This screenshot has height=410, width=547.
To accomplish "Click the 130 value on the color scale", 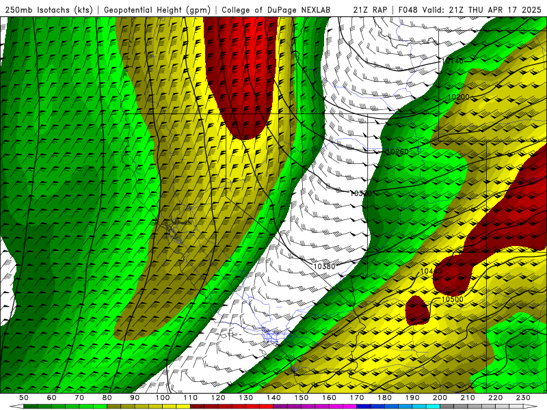I will [x=246, y=398].
